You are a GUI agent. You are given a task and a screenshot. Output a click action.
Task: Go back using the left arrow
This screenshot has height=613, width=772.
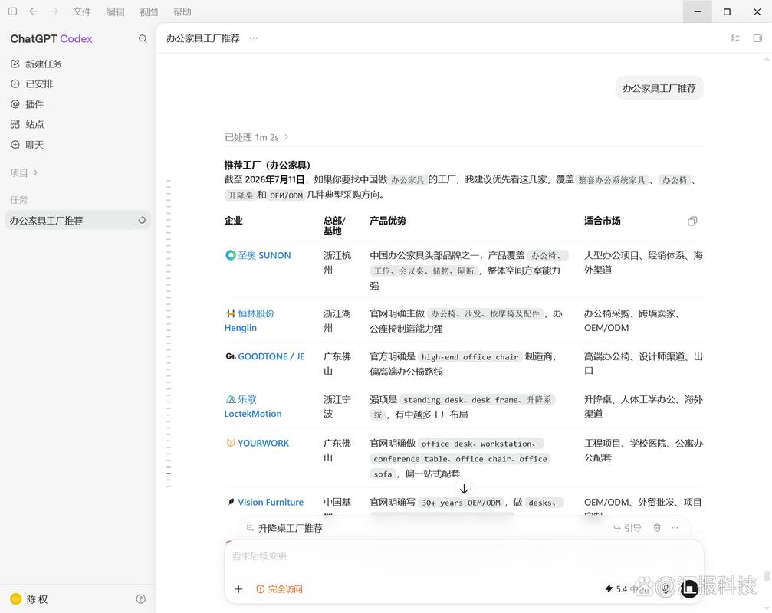pyautogui.click(x=33, y=11)
